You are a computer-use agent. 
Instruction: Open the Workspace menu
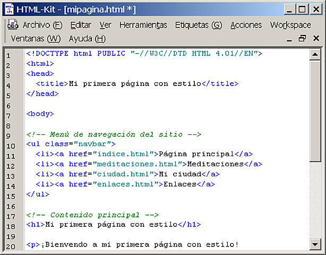(x=290, y=25)
